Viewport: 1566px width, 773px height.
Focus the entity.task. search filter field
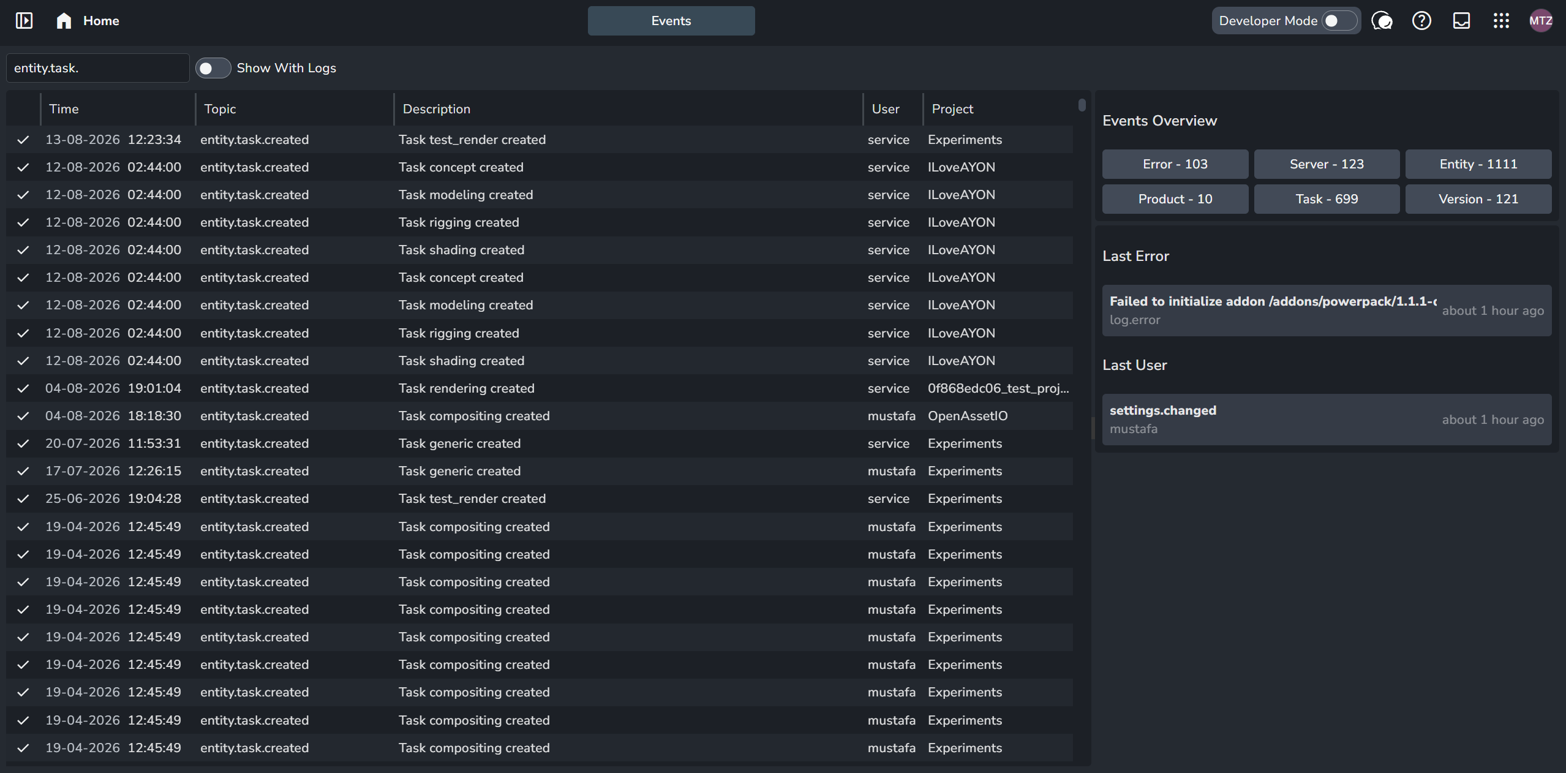click(97, 68)
